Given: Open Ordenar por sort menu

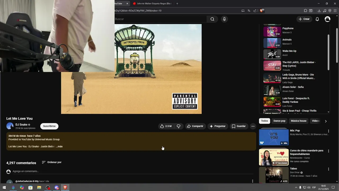Looking at the screenshot, I should 52,162.
